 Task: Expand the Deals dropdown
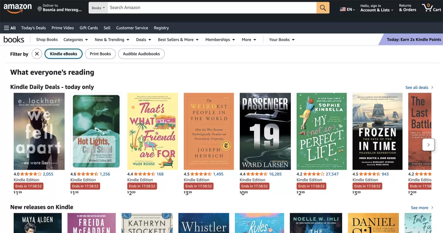(144, 39)
